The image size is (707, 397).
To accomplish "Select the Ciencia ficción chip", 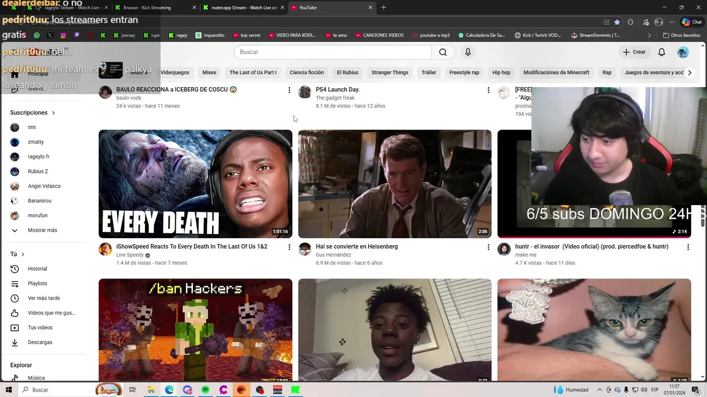I will coord(307,72).
